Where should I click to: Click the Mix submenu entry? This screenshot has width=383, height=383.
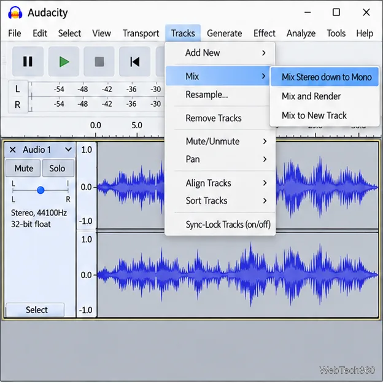pos(218,76)
